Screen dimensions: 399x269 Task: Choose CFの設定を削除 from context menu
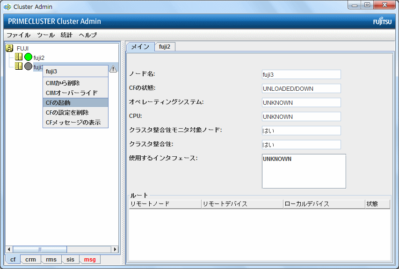(67, 112)
